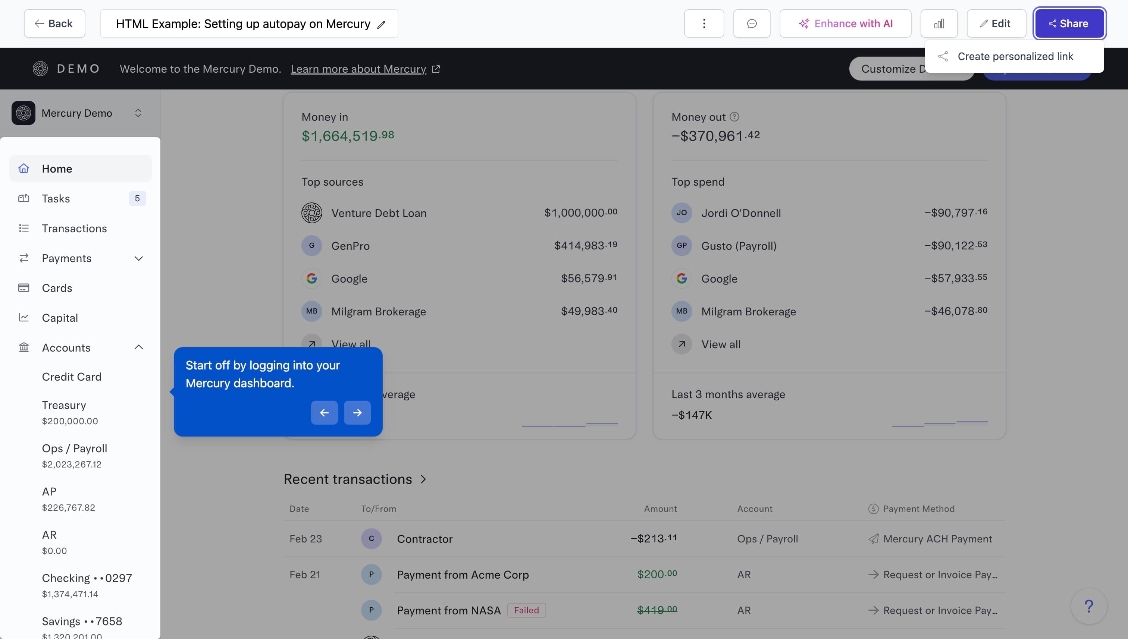Click the Share button
The image size is (1128, 639).
(1069, 24)
